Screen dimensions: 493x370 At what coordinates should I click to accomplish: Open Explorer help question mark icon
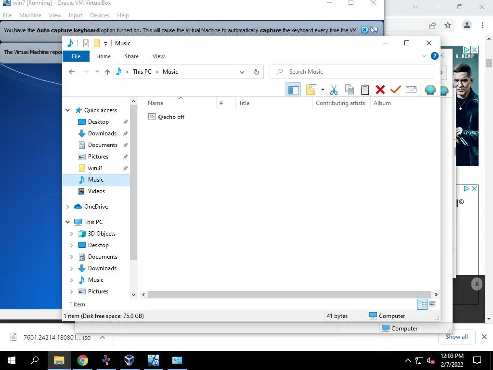(435, 56)
